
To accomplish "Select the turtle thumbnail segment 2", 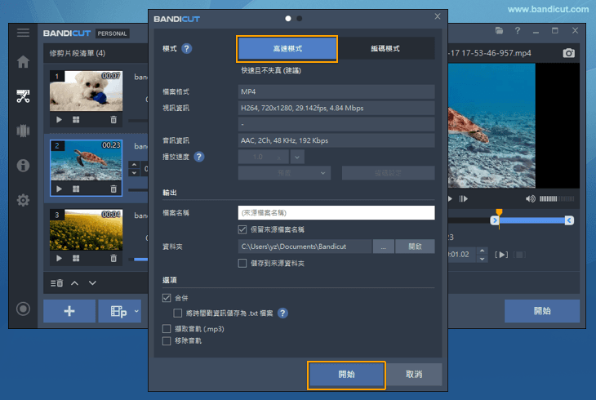I will click(x=87, y=160).
